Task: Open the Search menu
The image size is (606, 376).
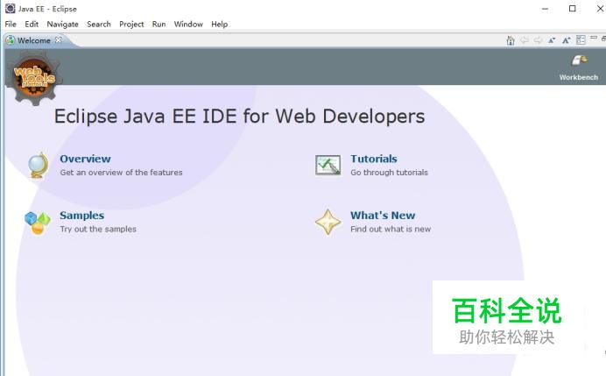Action: pos(99,24)
